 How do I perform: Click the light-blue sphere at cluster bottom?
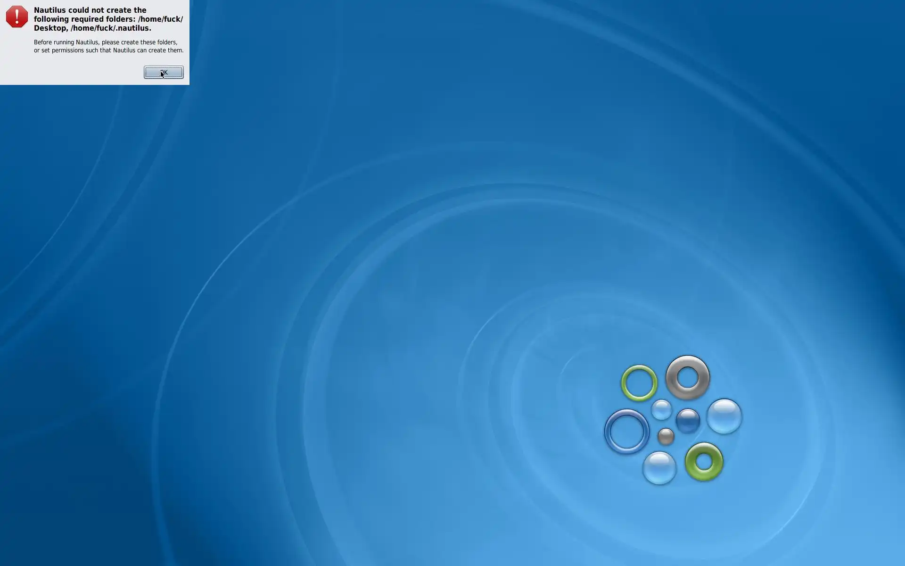[659, 468]
